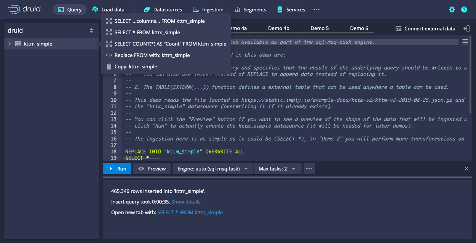Open the Druid settings gear
The width and height of the screenshot is (476, 243).
pos(452,9)
